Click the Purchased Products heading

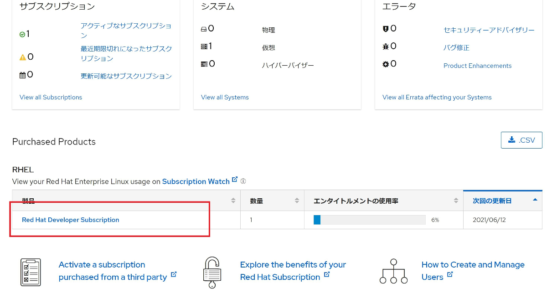pos(54,142)
